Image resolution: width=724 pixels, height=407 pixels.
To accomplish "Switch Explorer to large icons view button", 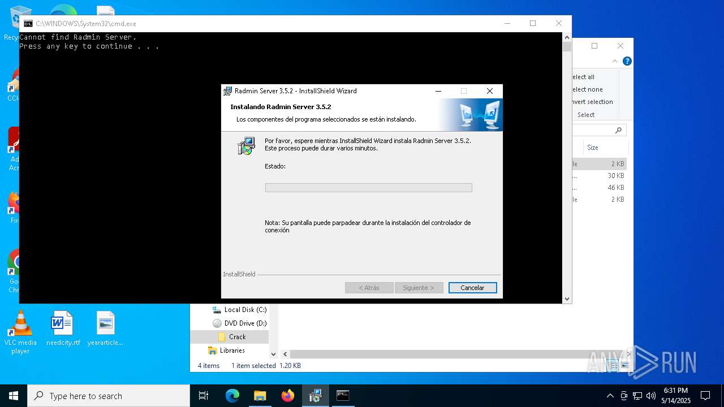I will 625,366.
